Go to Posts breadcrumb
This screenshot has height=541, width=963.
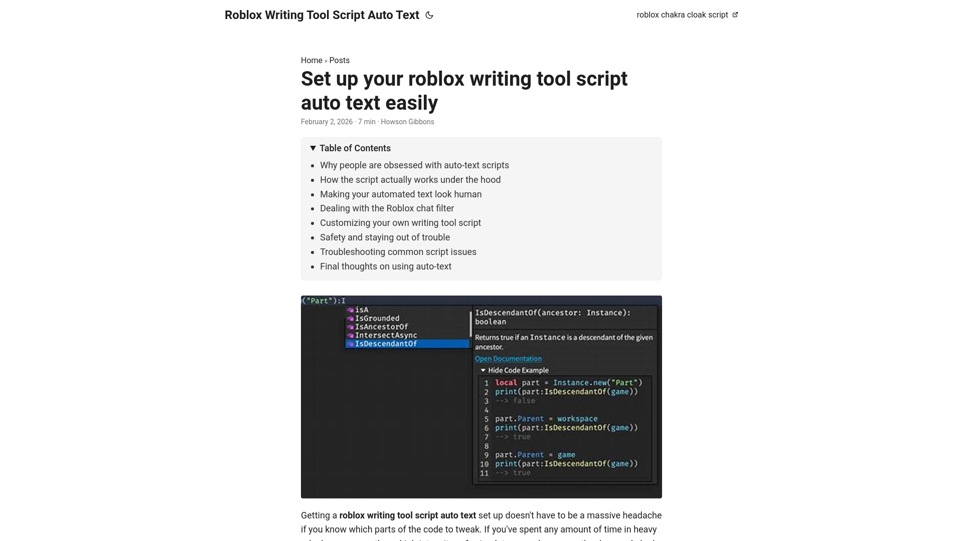pyautogui.click(x=340, y=60)
